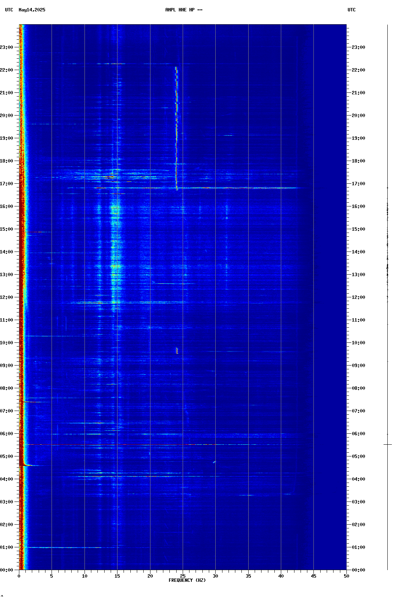
Task: Click the 35 frequency axis tick label
Action: (248, 576)
